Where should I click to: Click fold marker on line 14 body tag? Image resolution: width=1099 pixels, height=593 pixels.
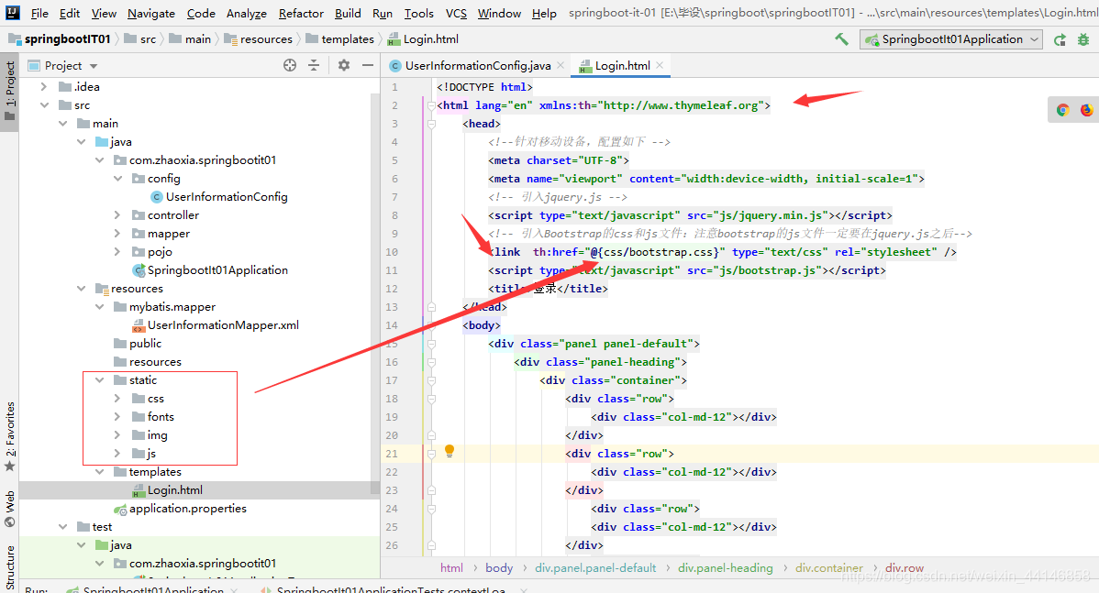[x=432, y=325]
